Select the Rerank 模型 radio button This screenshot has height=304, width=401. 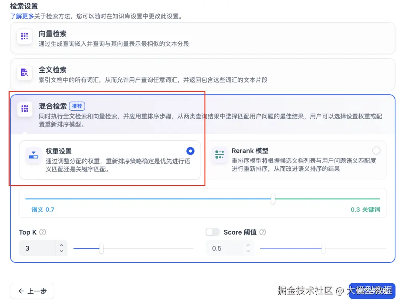pyautogui.click(x=376, y=151)
